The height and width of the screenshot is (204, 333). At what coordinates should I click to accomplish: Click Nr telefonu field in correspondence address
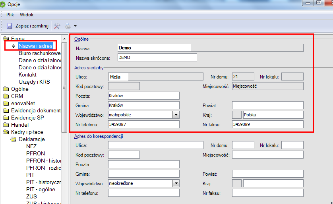tap(144, 193)
